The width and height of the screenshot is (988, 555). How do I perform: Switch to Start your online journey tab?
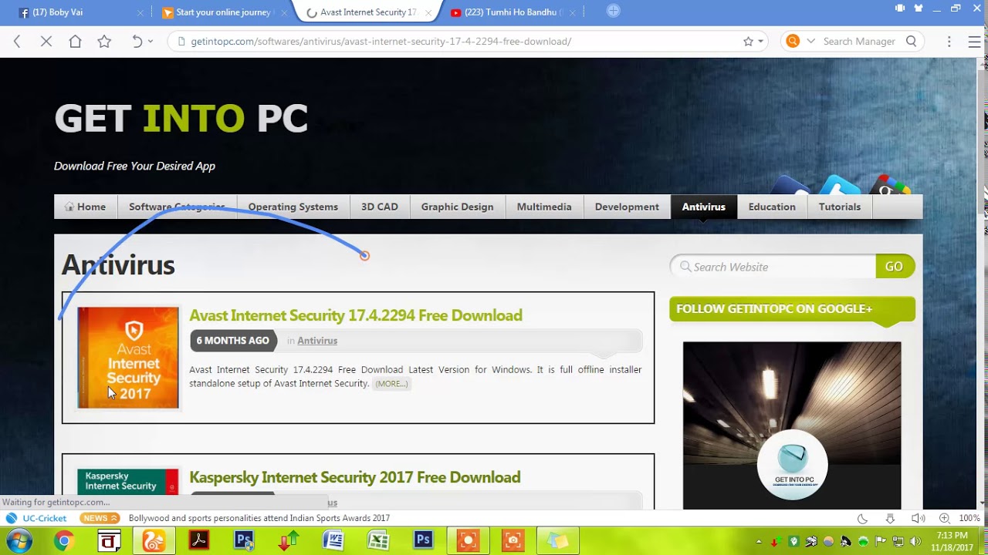(x=224, y=12)
